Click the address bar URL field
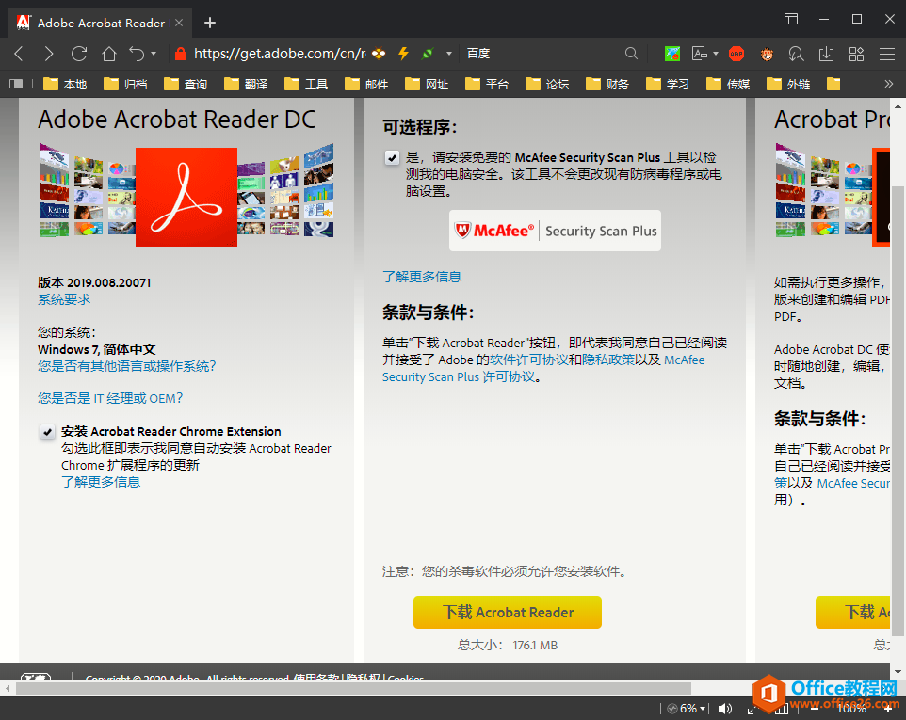This screenshot has height=720, width=906. click(x=280, y=54)
